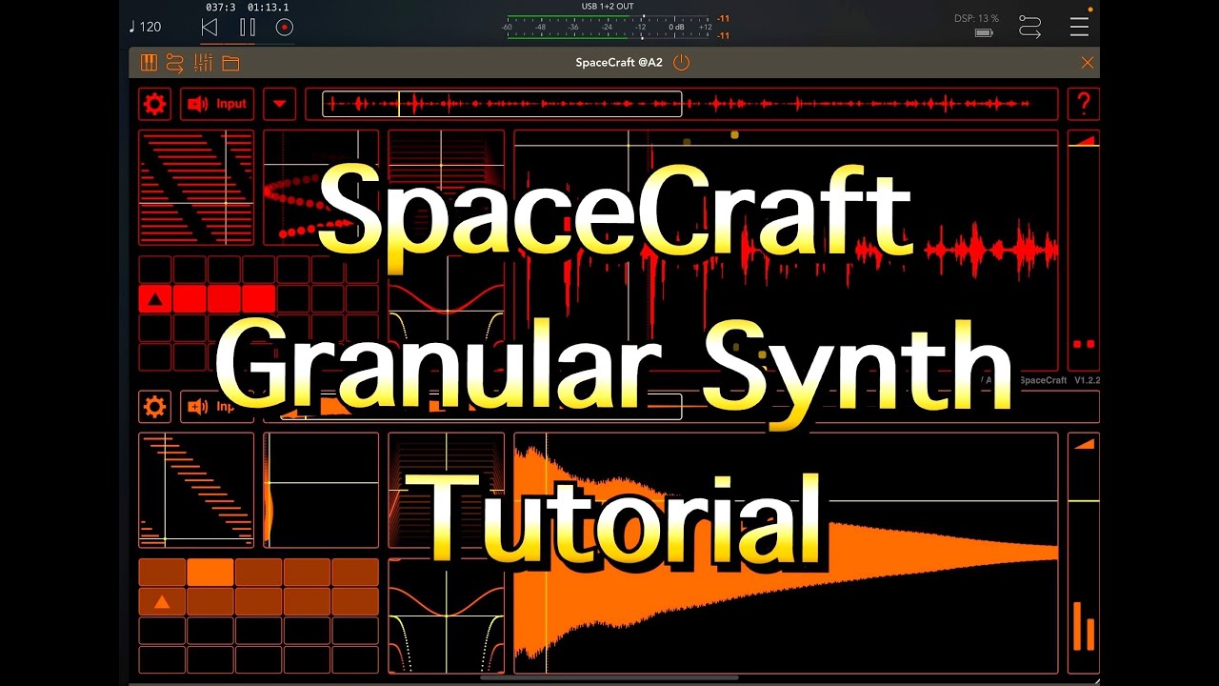The width and height of the screenshot is (1219, 686).
Task: Toggle the orange pad above the triangle
Action: (x=162, y=573)
